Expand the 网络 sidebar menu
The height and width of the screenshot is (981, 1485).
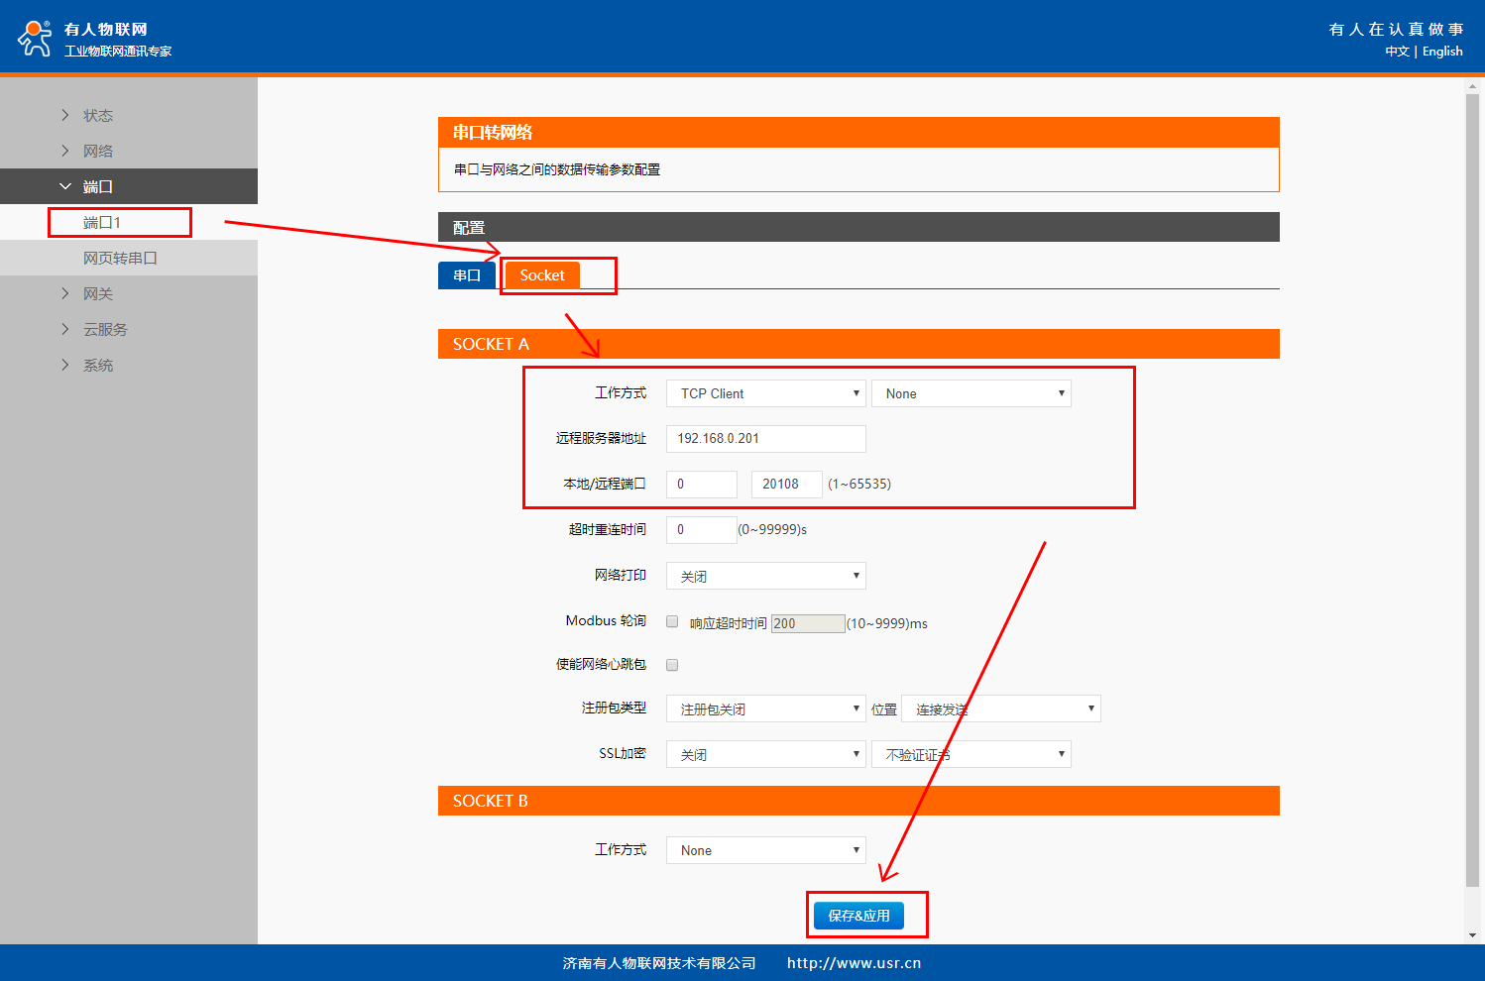click(97, 151)
